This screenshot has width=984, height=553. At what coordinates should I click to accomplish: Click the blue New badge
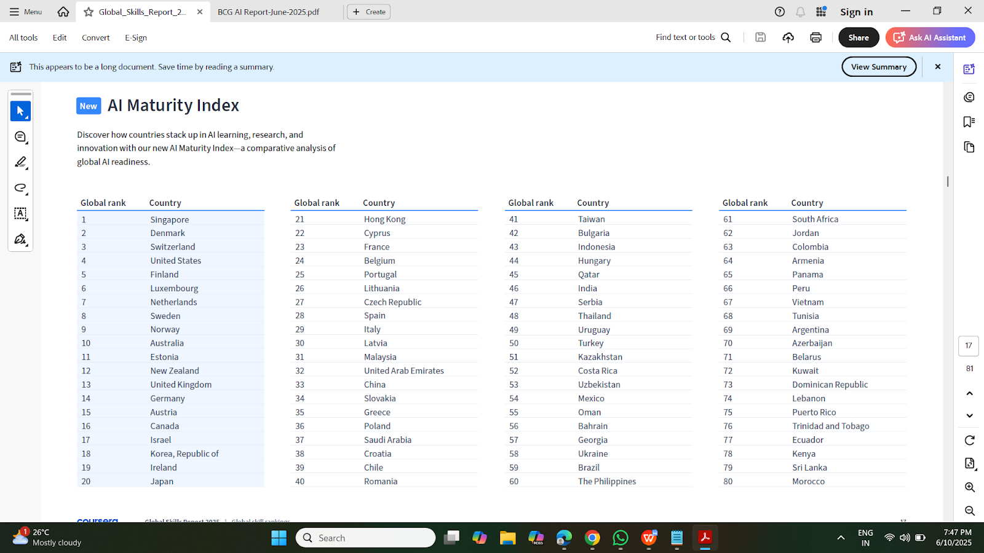89,106
